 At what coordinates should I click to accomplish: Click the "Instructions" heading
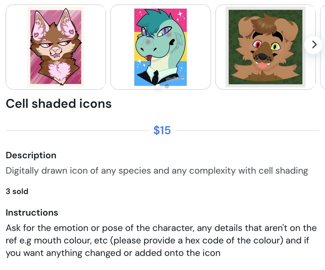point(32,212)
